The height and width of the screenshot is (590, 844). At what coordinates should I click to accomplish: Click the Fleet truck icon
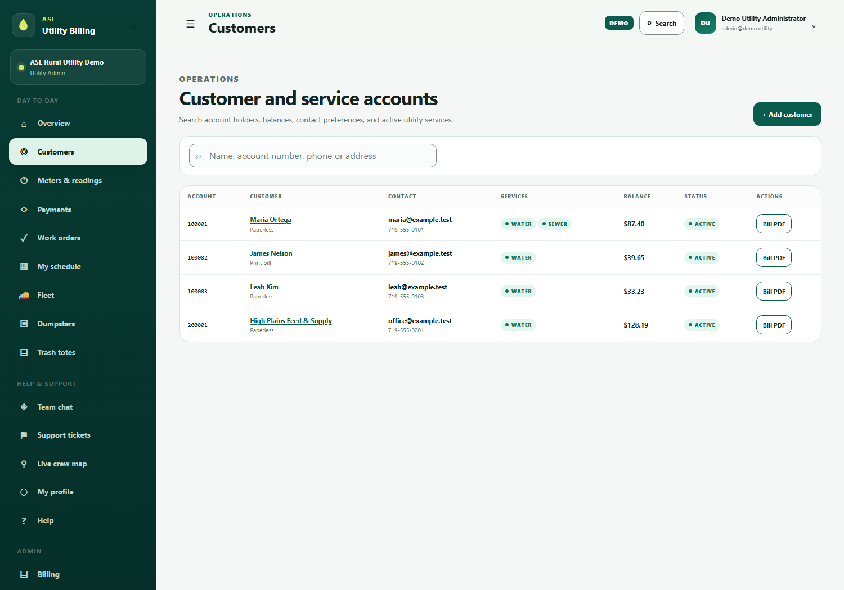(24, 296)
